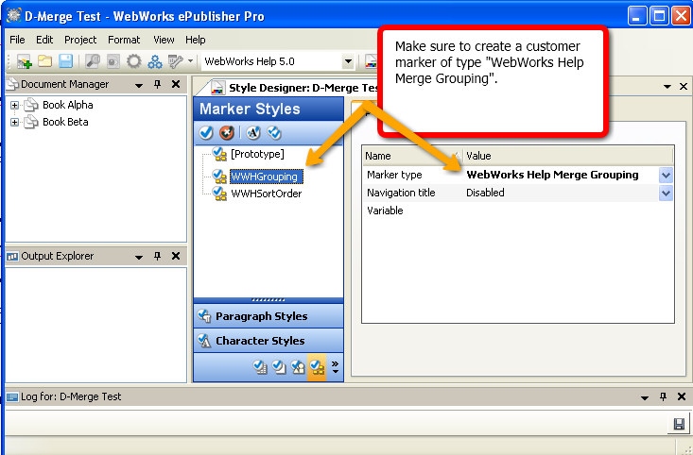The height and width of the screenshot is (455, 693).
Task: Click the open folder toolbar icon
Action: click(x=45, y=61)
